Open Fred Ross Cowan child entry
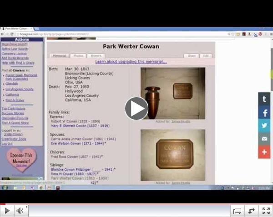The height and width of the screenshot is (217, 273). [x=76, y=157]
